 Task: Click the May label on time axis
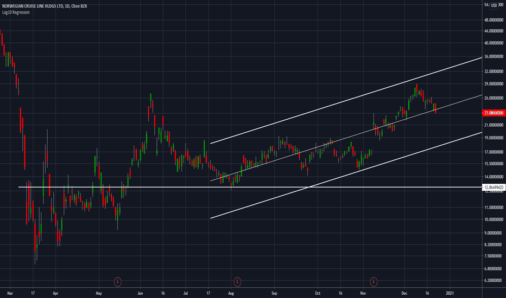click(x=99, y=293)
